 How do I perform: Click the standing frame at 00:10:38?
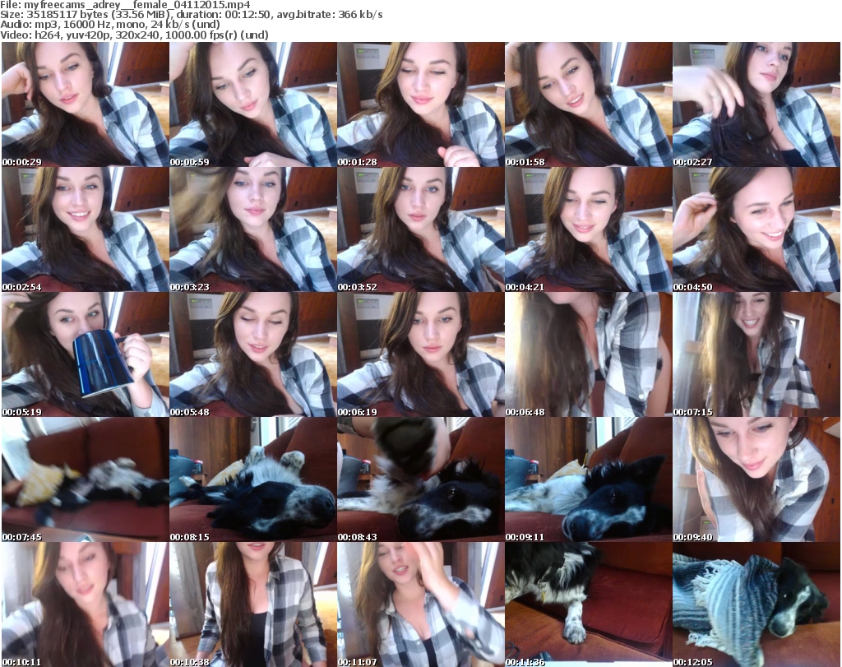point(252,604)
